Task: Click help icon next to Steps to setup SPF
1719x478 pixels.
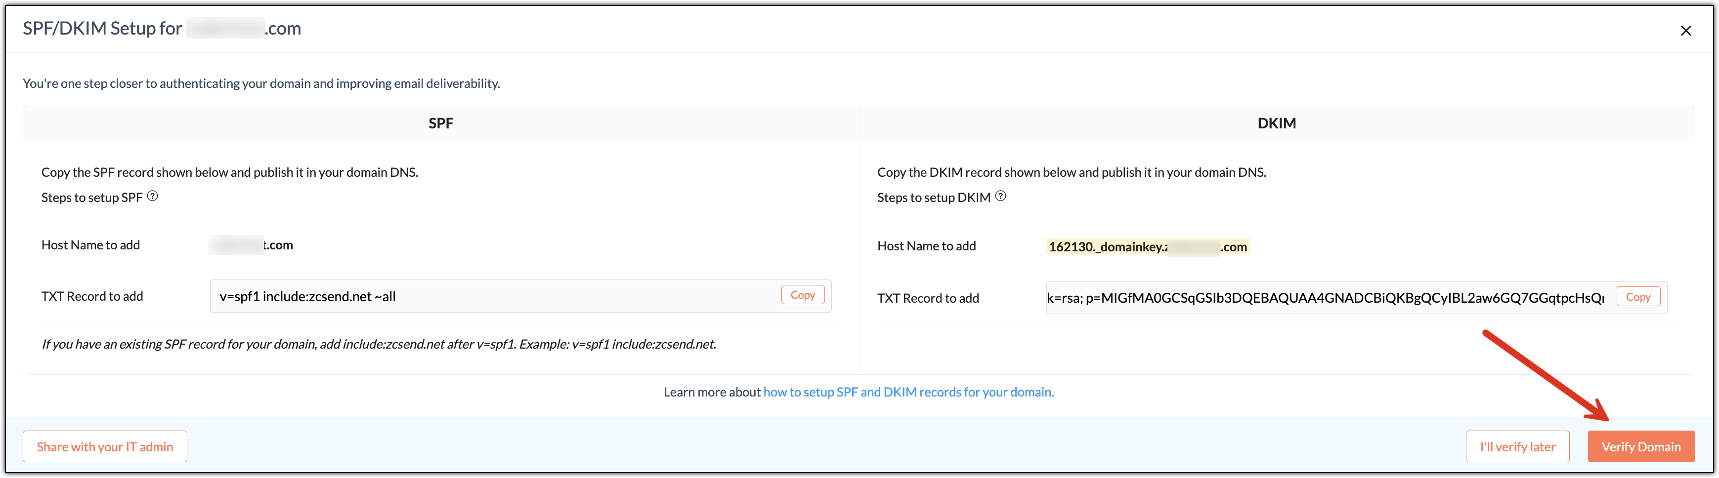Action: [153, 196]
